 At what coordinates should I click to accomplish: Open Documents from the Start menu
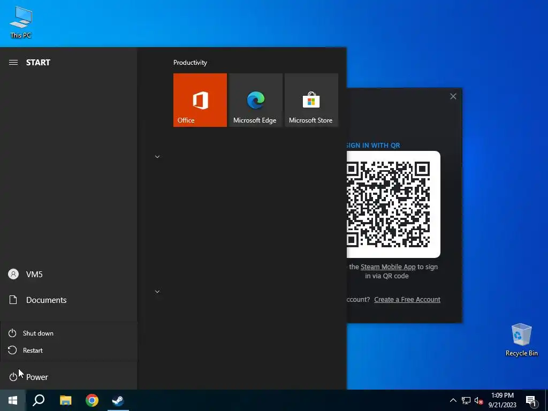click(x=68, y=300)
